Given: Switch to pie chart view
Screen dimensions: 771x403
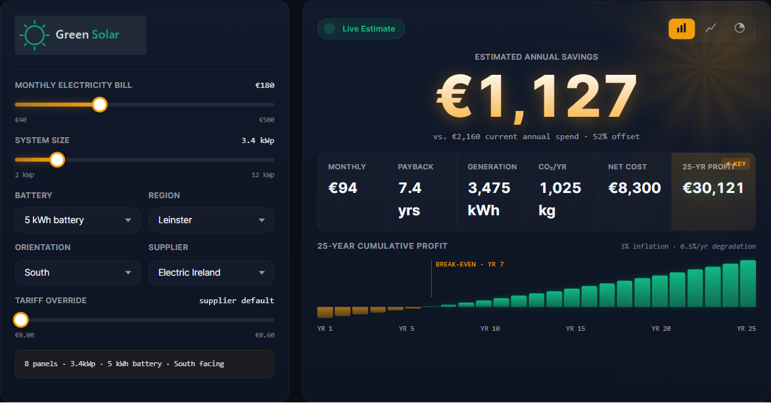Looking at the screenshot, I should click(739, 28).
